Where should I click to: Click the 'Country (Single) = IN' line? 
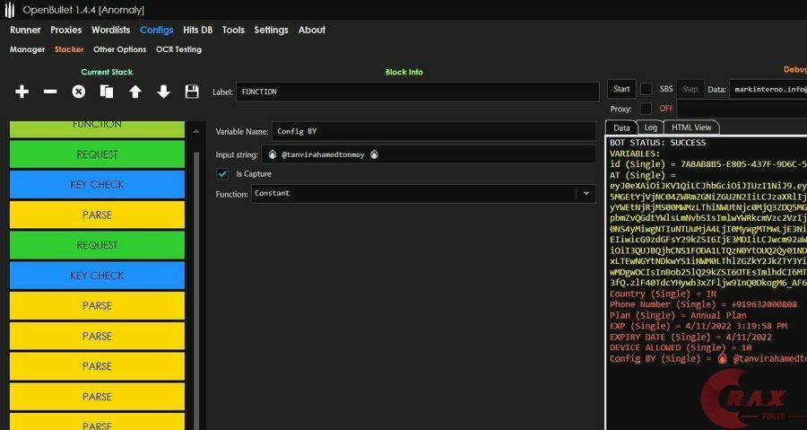click(663, 294)
